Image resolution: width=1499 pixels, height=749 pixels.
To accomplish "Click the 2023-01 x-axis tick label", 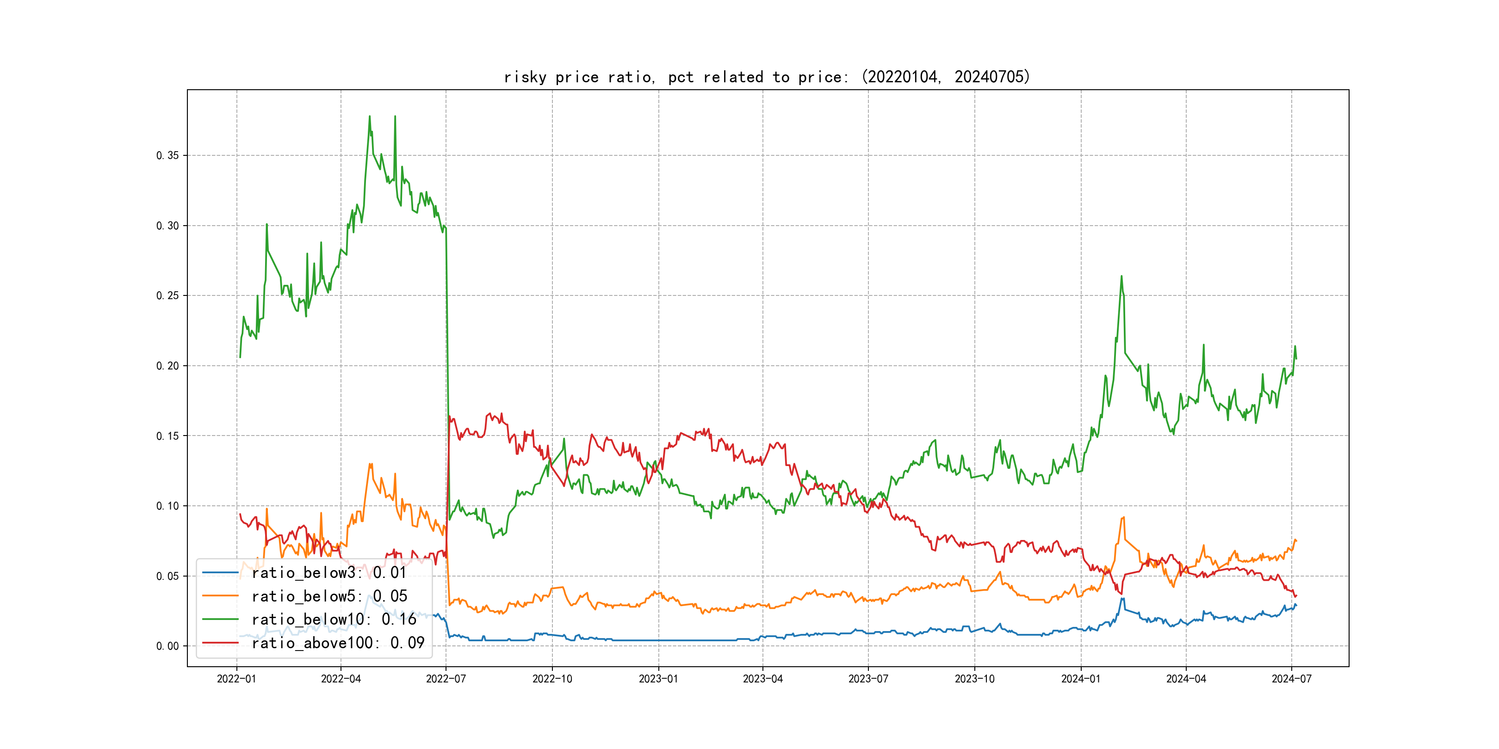I will (658, 679).
